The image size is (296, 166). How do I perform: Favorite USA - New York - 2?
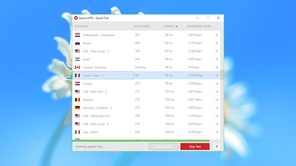coord(217,92)
